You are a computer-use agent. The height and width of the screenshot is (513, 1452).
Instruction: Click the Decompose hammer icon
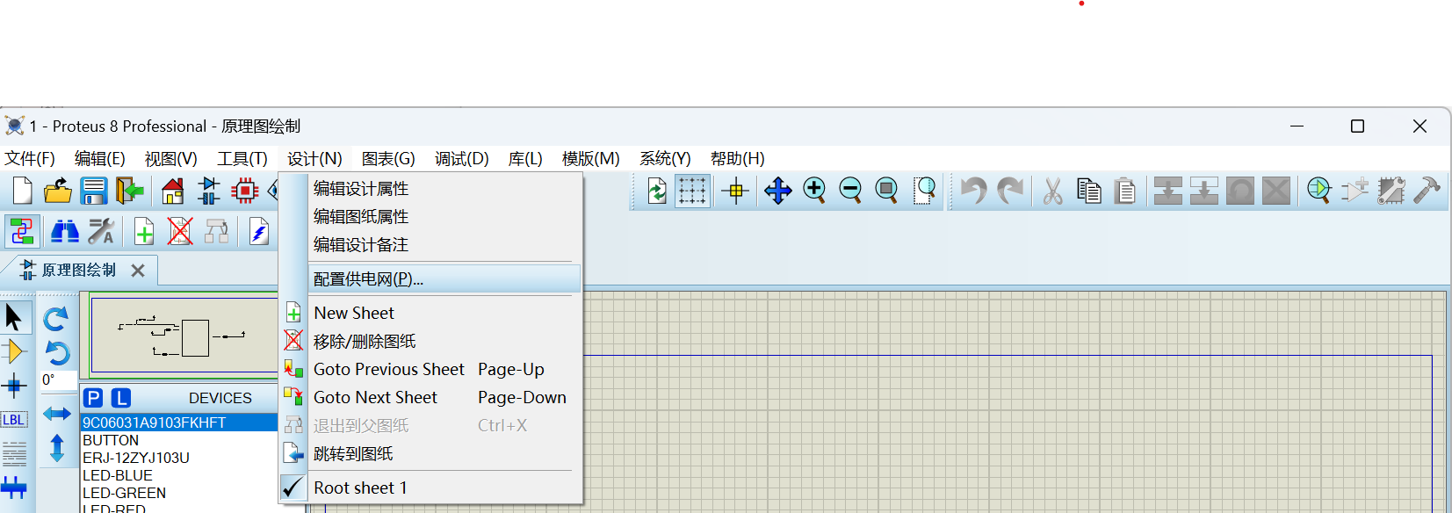pos(1427,190)
